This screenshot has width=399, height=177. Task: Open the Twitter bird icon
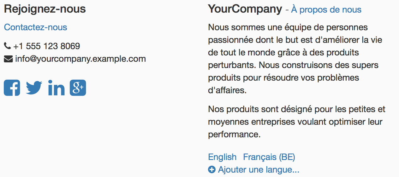coord(34,88)
